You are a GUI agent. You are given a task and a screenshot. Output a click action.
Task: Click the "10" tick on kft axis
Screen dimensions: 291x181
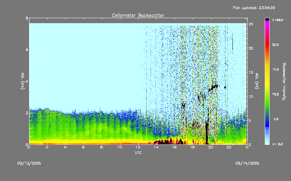251,96
